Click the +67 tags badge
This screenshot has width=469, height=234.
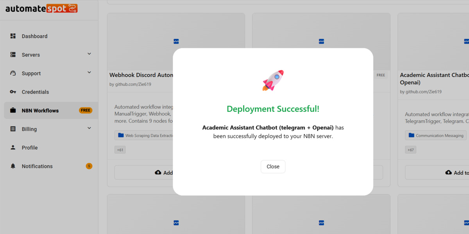click(x=410, y=150)
